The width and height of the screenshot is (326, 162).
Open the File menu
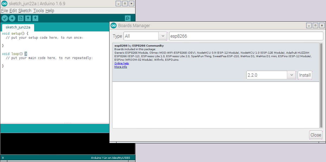coord(4,11)
